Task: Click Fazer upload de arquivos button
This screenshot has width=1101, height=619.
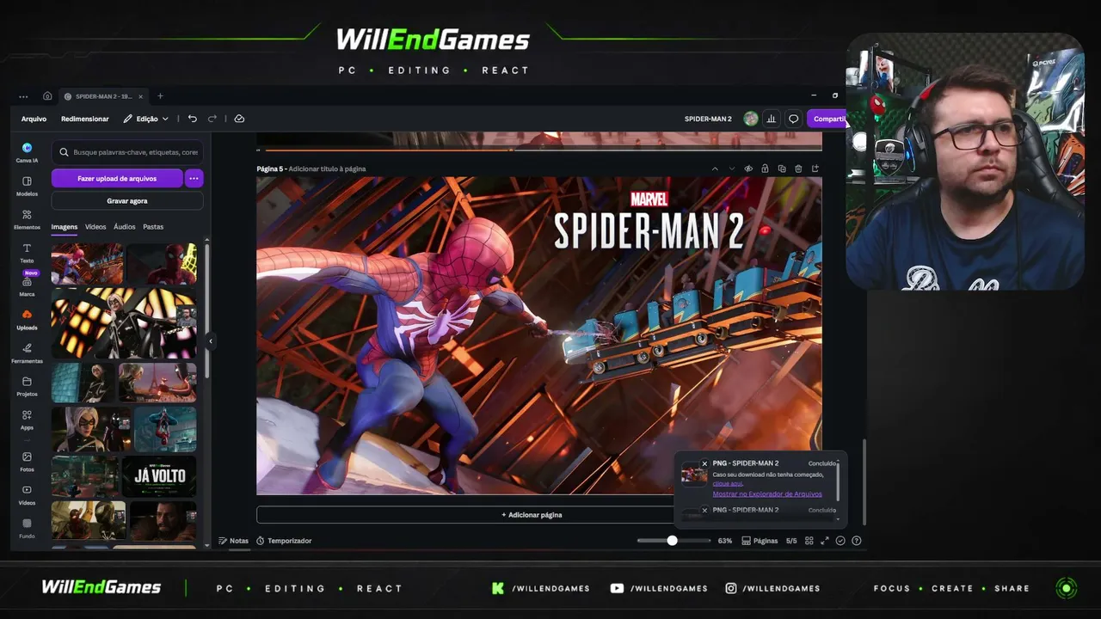Action: coord(117,178)
